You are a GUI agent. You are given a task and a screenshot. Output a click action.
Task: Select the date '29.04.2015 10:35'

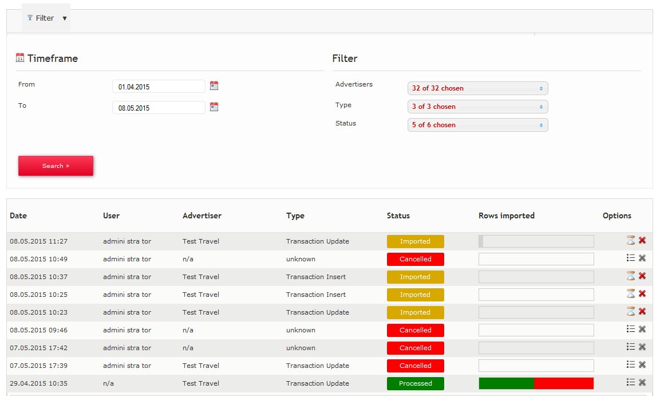click(39, 383)
